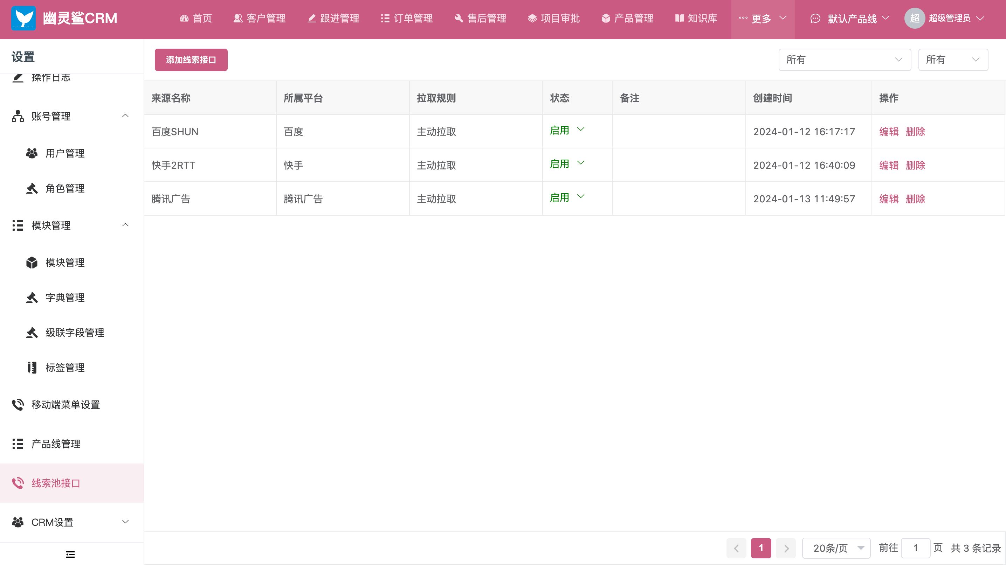Click 编辑 link for 腾讯广告

pyautogui.click(x=888, y=199)
